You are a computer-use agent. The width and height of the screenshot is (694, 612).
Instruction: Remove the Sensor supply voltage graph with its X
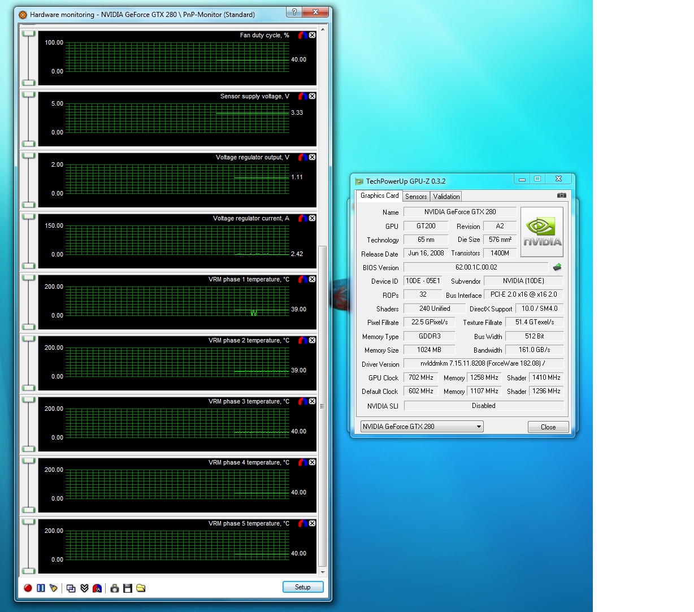point(313,96)
